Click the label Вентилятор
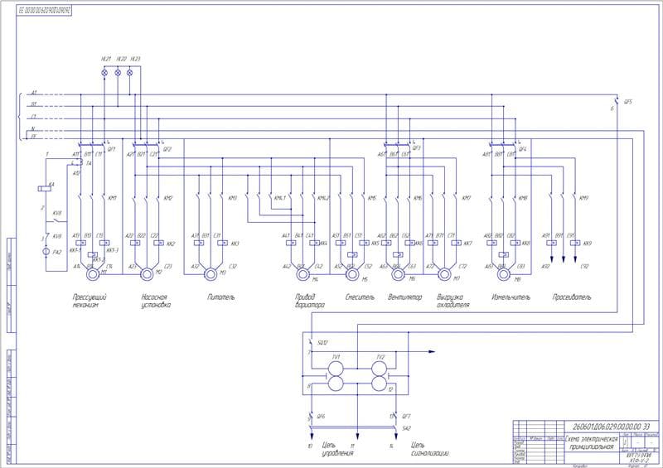Image resolution: width=663 pixels, height=468 pixels. 405,297
